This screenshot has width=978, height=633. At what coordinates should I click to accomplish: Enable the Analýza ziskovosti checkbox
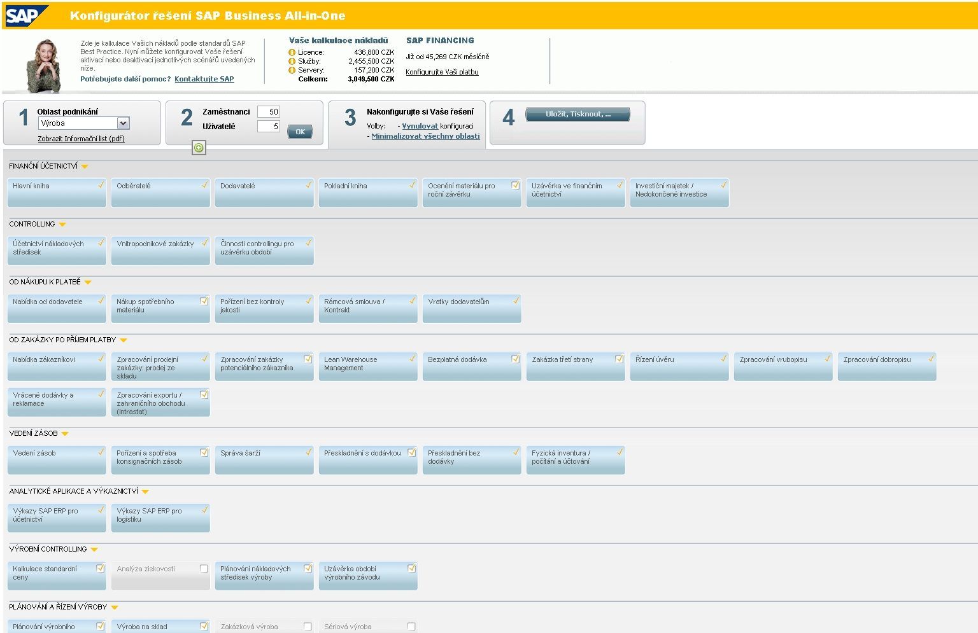(x=204, y=569)
